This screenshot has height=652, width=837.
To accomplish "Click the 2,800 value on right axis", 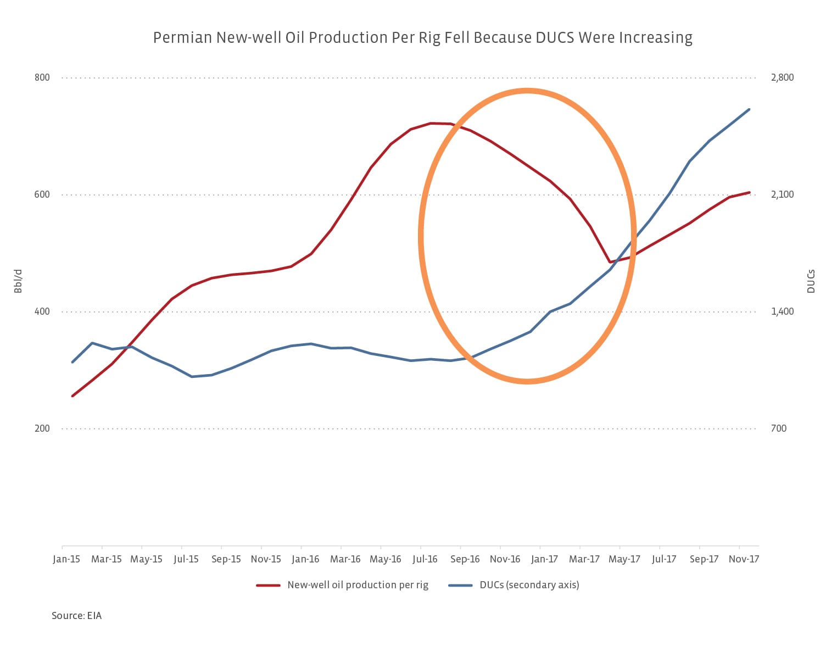I will (x=782, y=77).
